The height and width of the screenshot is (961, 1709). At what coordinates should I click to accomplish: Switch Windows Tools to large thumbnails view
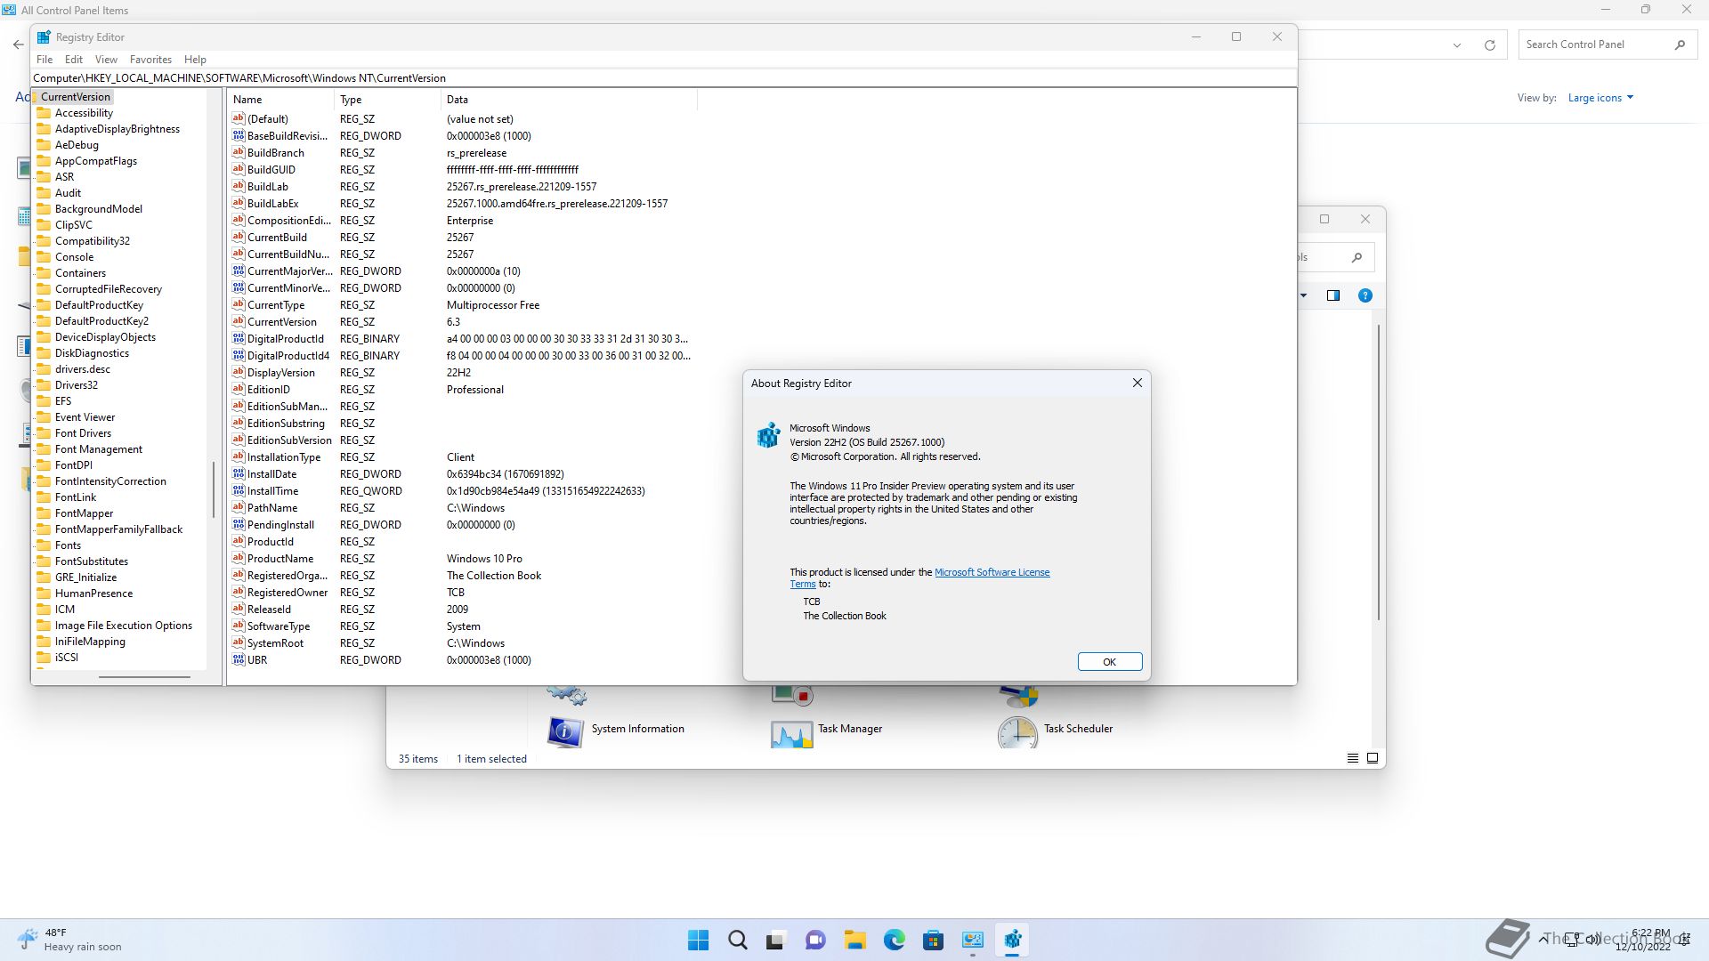point(1373,758)
